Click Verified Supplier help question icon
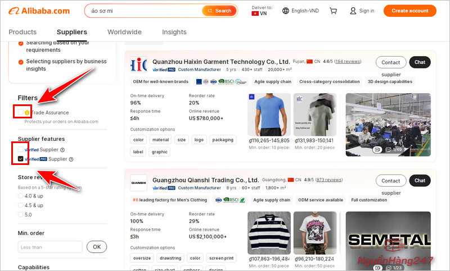Screen dimensions: 450x271 point(62,150)
